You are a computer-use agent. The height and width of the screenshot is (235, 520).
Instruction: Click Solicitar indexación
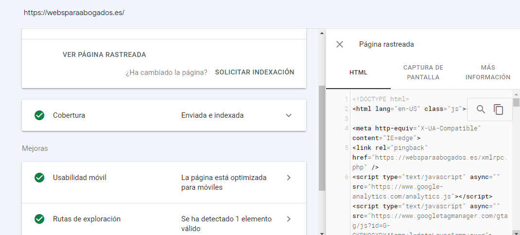click(255, 72)
